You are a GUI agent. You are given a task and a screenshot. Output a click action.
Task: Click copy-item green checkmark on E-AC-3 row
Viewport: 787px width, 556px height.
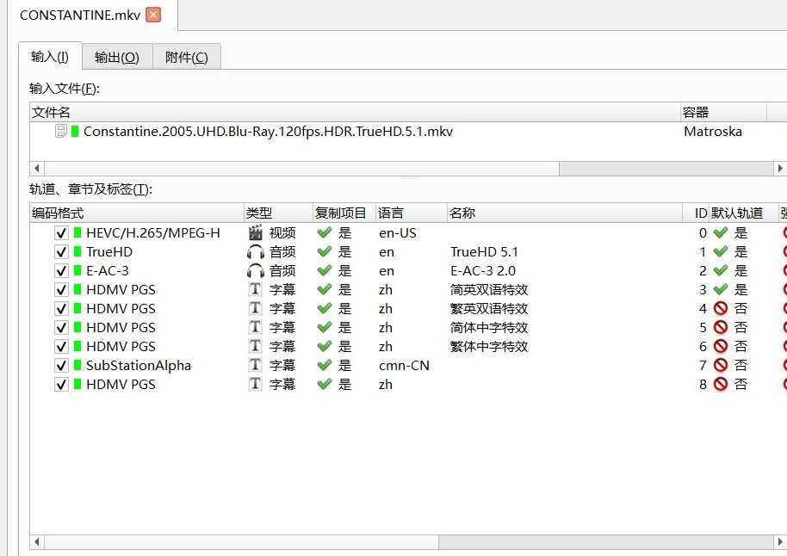coord(325,270)
